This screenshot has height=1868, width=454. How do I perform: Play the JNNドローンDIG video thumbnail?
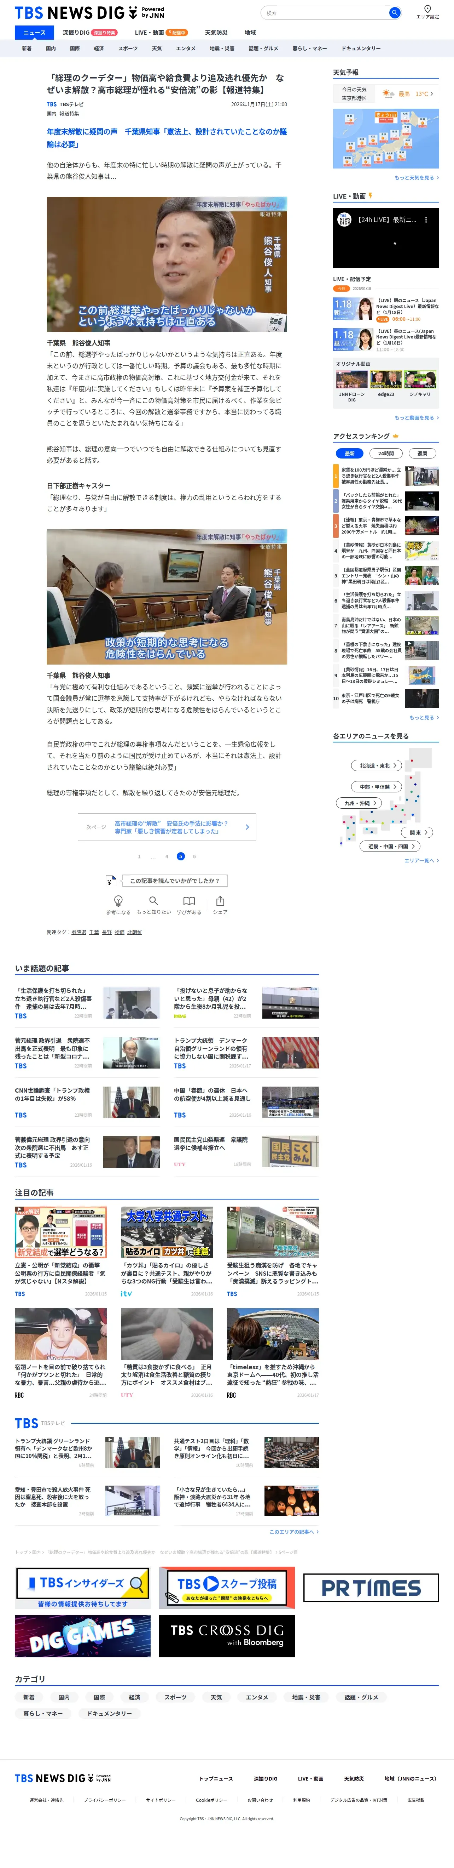point(352,379)
